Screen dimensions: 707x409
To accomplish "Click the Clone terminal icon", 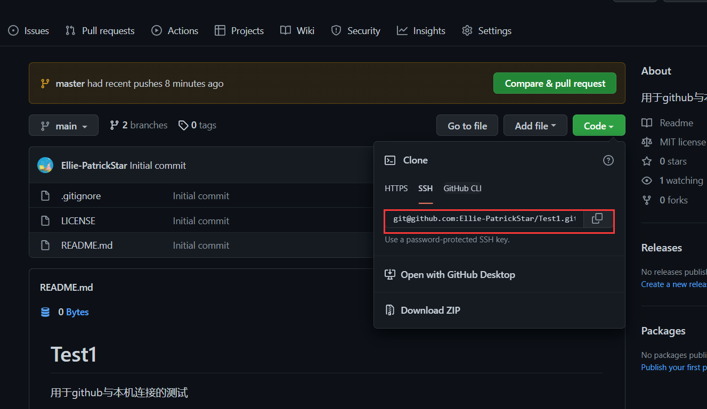I will 390,160.
